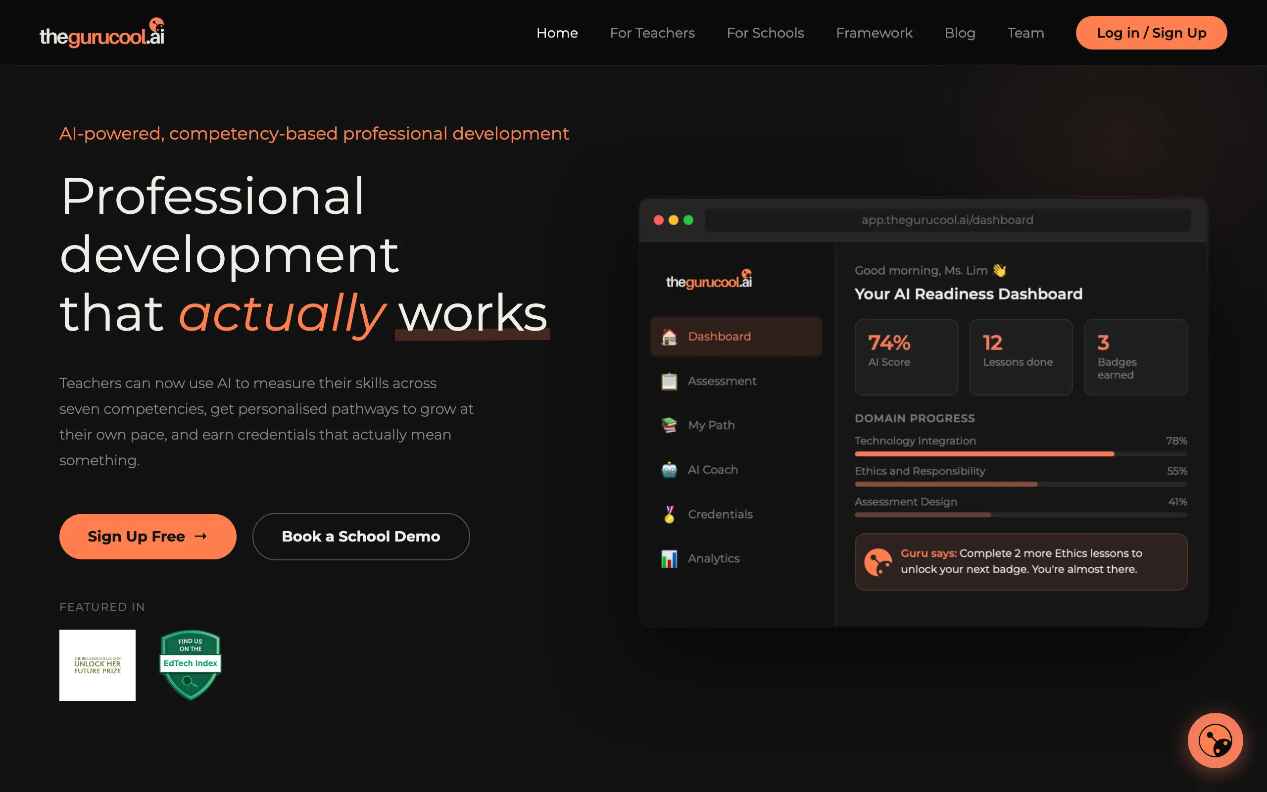Click the '41%' Assessment Design value
The width and height of the screenshot is (1267, 792).
click(x=1177, y=501)
